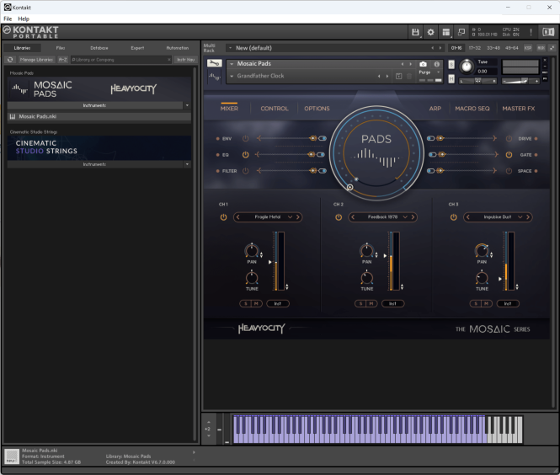Open the save (floppy disk) menu
This screenshot has height=475, width=560.
point(415,32)
